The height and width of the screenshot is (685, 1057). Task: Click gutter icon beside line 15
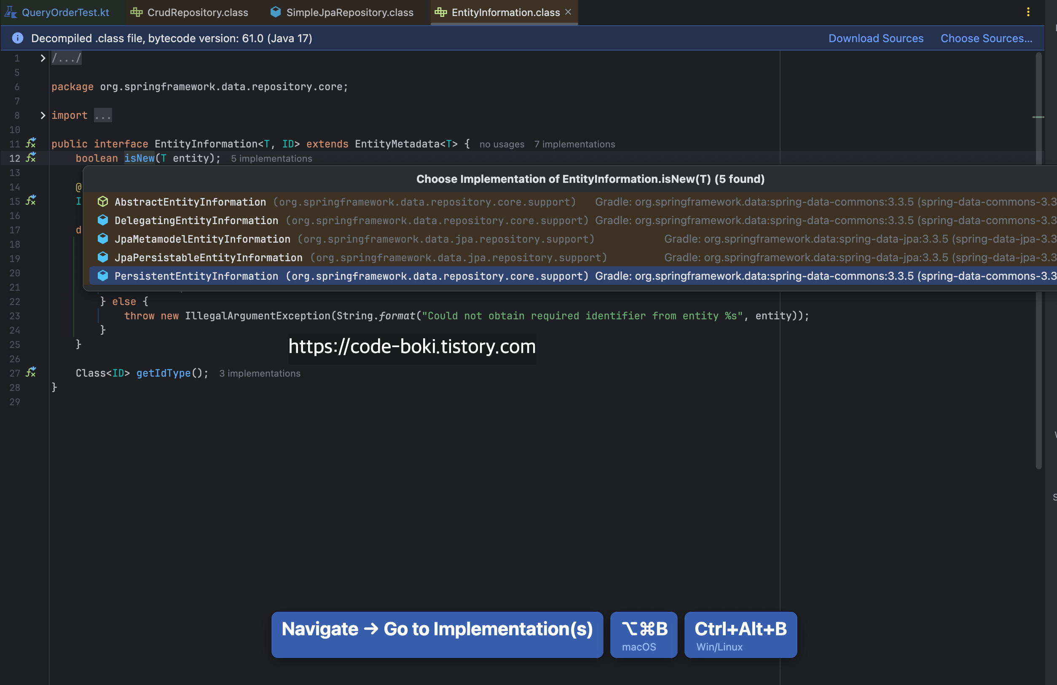(31, 201)
